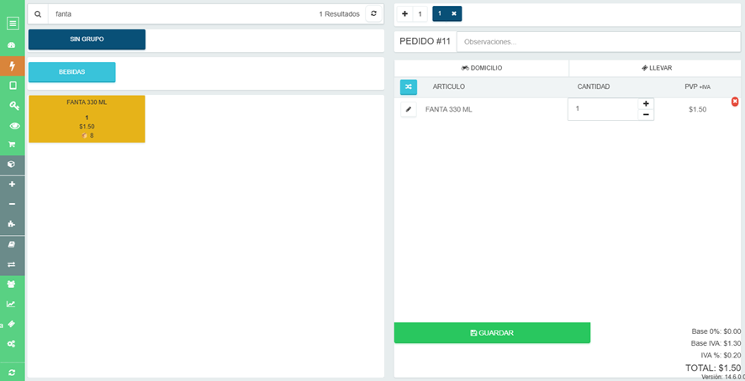This screenshot has width=745, height=381.
Task: Reload search results with refresh button
Action: point(373,13)
